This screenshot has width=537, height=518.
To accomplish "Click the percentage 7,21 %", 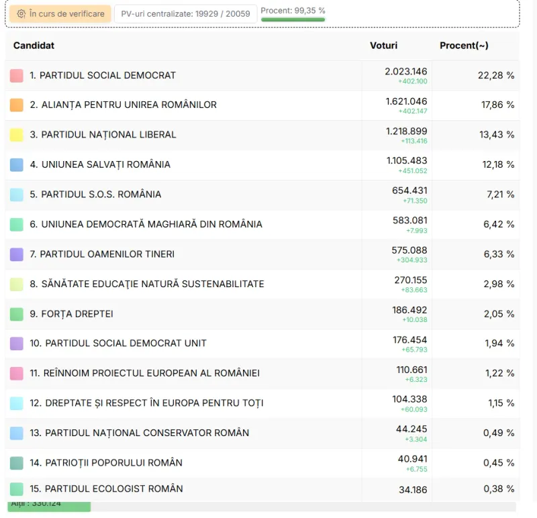I will [x=501, y=195].
